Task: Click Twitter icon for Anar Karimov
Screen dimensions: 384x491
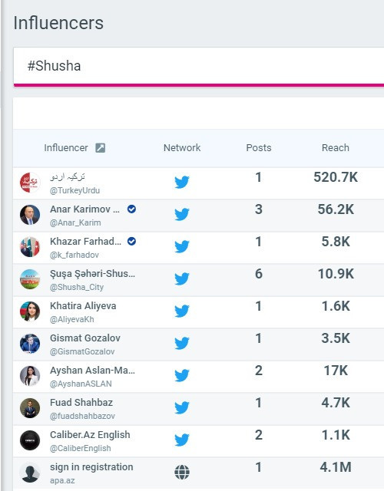Action: (x=182, y=215)
